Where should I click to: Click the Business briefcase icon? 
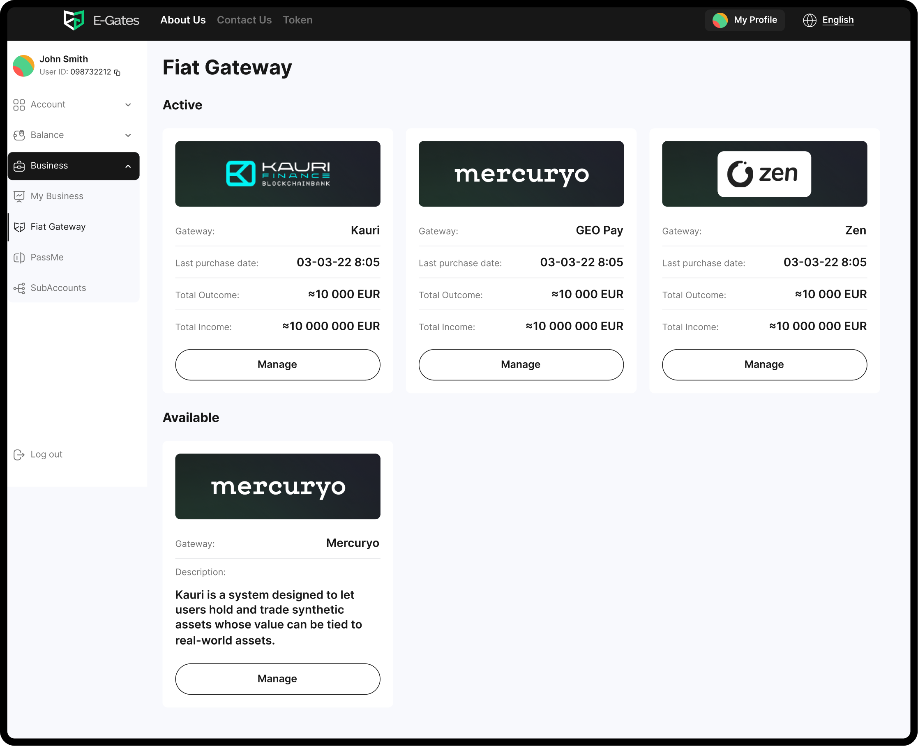(x=19, y=166)
